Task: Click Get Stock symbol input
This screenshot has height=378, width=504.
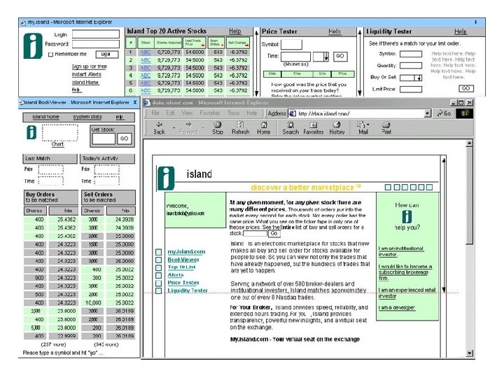Action: (104, 139)
